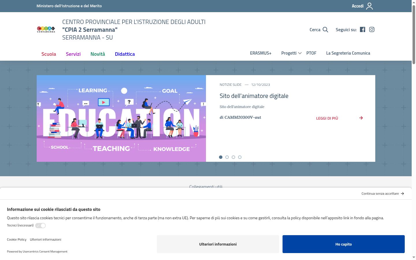Select the second carousel slide dot
Viewport: 416px width, 260px height.
pyautogui.click(x=227, y=157)
